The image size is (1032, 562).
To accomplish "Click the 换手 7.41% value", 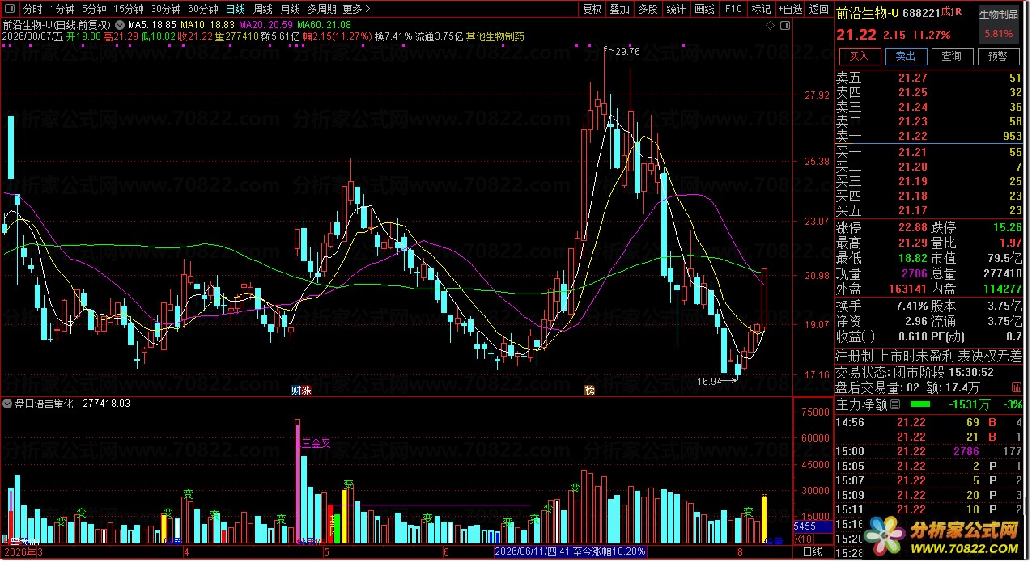I will click(x=912, y=306).
